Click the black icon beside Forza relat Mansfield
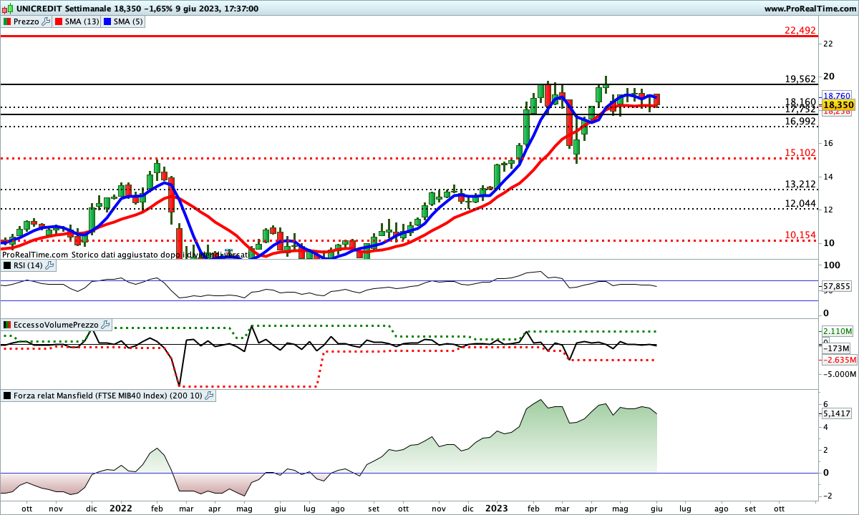Viewport: 859px width, 515px height. pyautogui.click(x=7, y=395)
